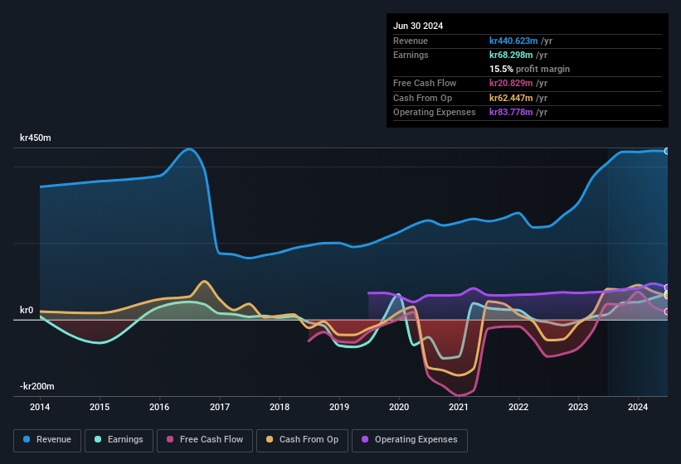Toggle the Revenue legend button
The width and height of the screenshot is (681, 464).
(47, 440)
